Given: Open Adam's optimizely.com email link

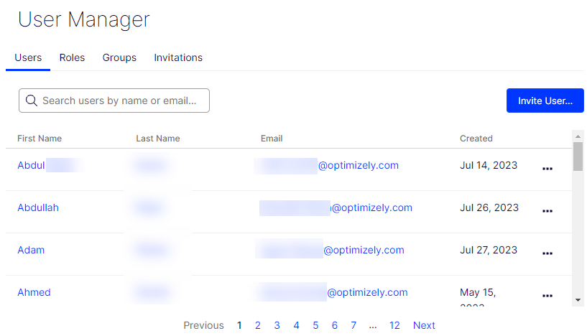Looking at the screenshot, I should pos(364,250).
